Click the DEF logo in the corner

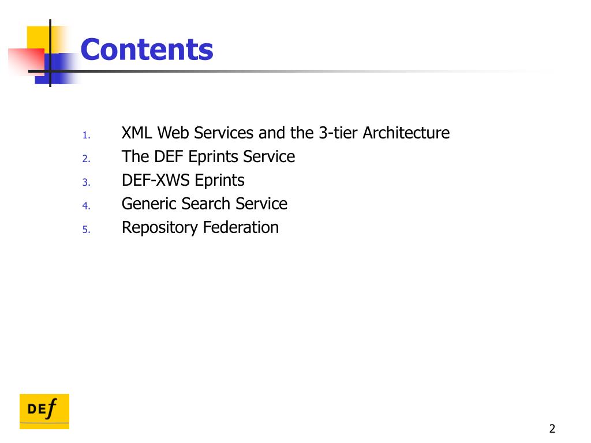point(44,411)
